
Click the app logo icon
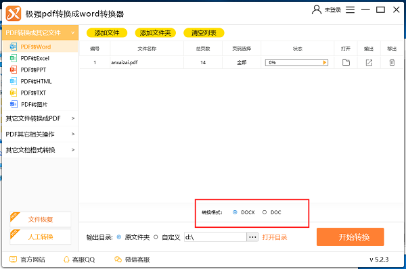(x=14, y=14)
